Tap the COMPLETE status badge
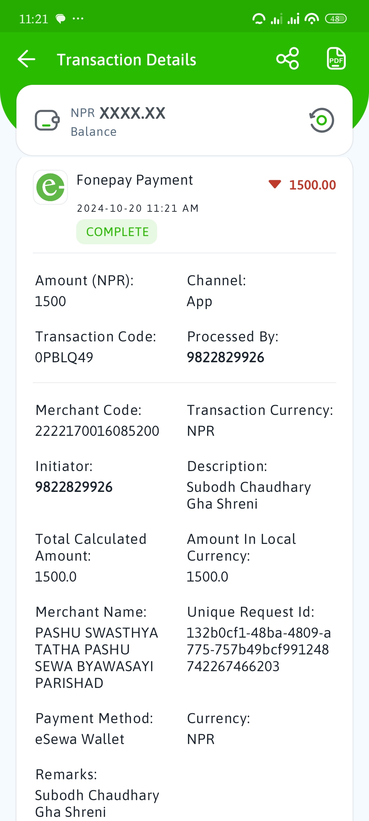The width and height of the screenshot is (369, 821). pyautogui.click(x=117, y=232)
